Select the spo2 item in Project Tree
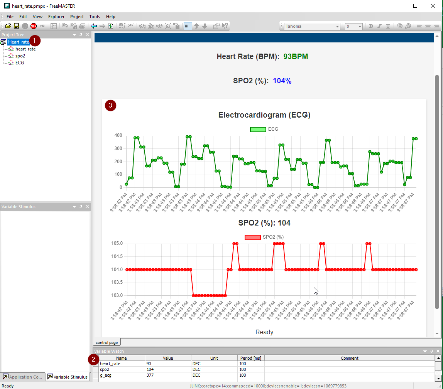 point(20,56)
